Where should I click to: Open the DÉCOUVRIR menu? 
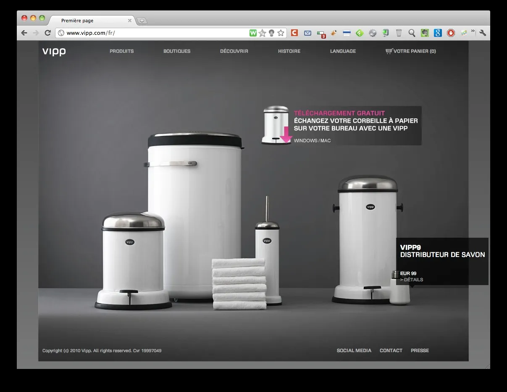coord(234,51)
